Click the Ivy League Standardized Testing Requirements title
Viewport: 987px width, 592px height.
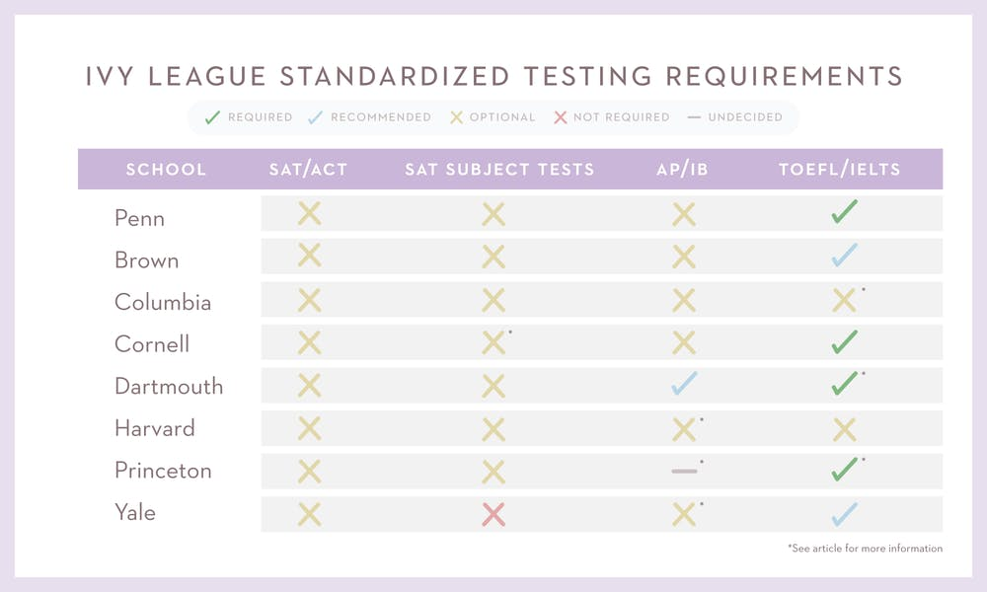493,76
